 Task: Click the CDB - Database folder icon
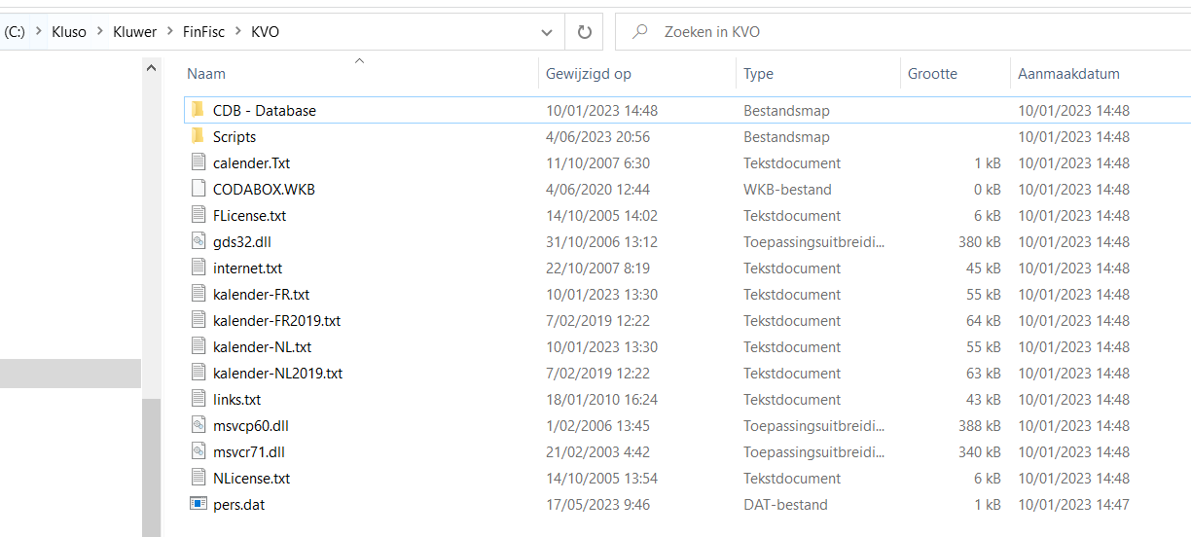pyautogui.click(x=198, y=110)
